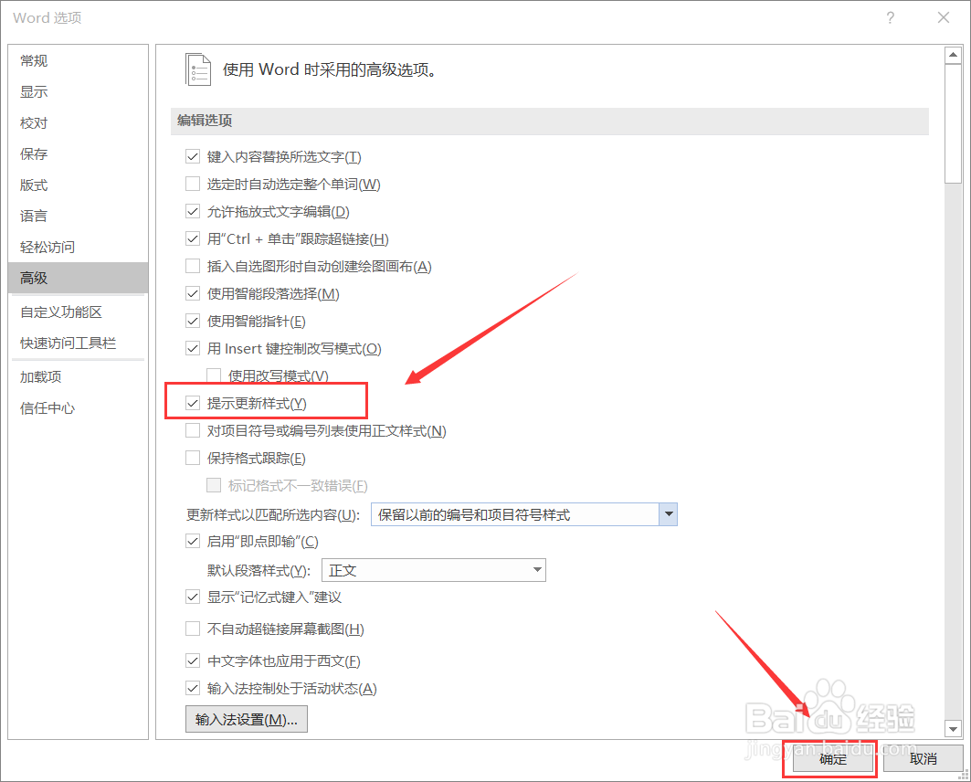Image resolution: width=971 pixels, height=782 pixels.
Task: Go to the 加载项 category
Action: click(78, 376)
